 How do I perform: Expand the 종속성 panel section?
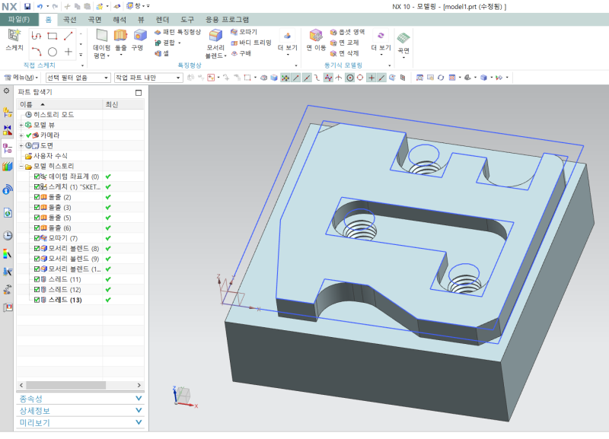(139, 398)
